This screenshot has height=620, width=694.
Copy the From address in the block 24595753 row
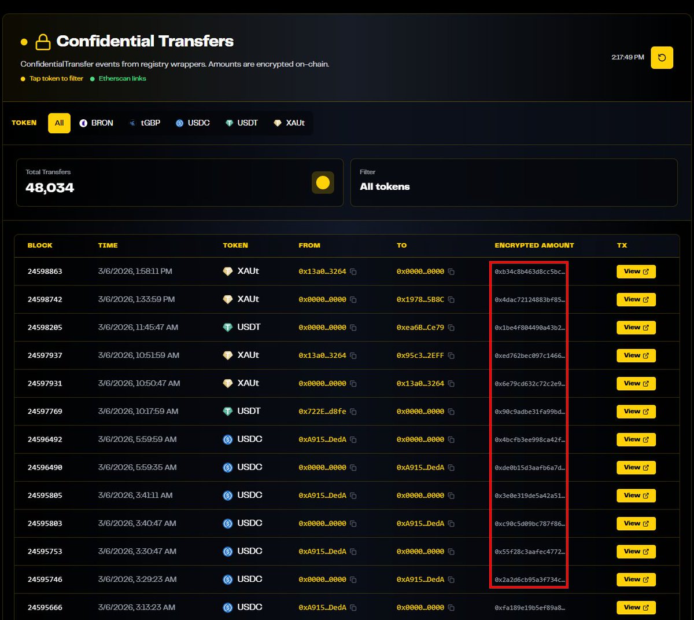353,552
